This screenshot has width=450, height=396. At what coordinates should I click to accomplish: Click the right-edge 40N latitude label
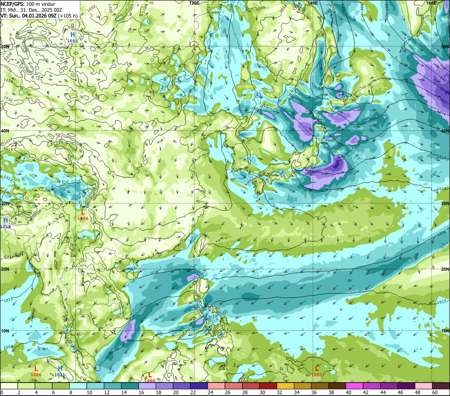click(445, 131)
